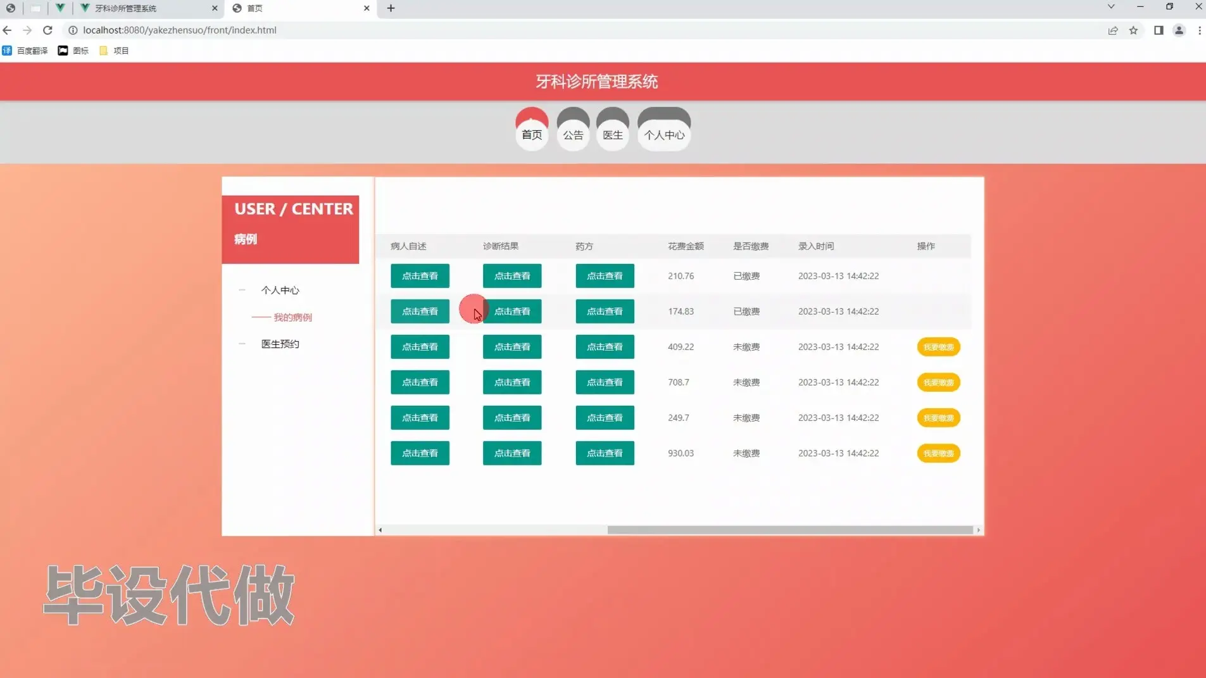Go back using the back arrow
Image resolution: width=1206 pixels, height=678 pixels.
[x=7, y=30]
